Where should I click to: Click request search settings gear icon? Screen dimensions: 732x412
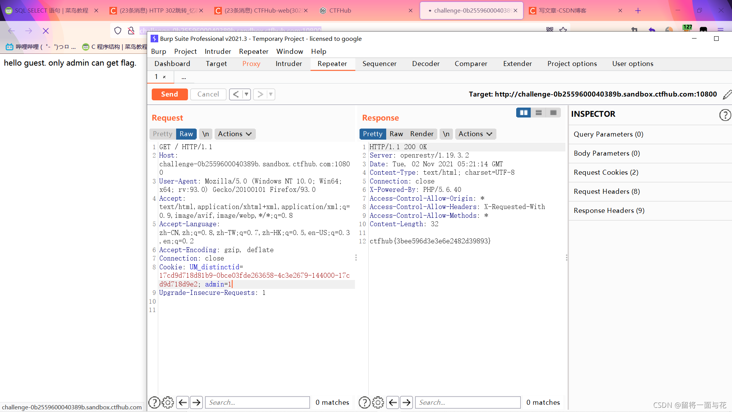click(x=168, y=402)
